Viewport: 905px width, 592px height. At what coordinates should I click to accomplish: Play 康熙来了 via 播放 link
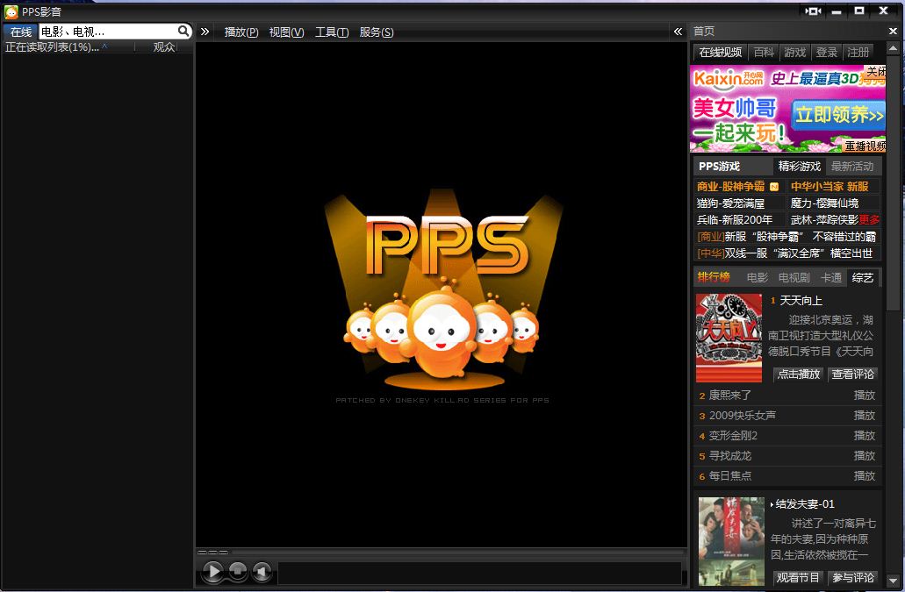pyautogui.click(x=864, y=396)
